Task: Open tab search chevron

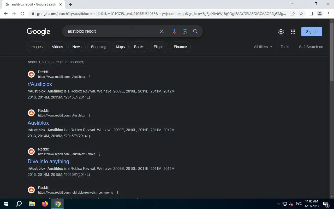Action: coord(292,4)
